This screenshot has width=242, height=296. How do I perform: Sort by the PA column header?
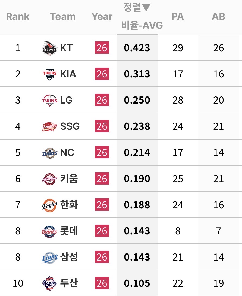tap(177, 17)
